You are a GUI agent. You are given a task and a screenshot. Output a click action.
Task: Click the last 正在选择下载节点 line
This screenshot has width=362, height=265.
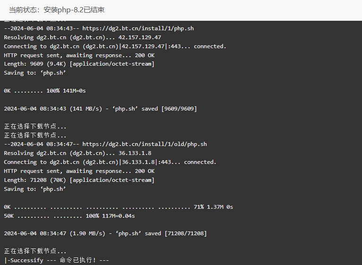pos(35,251)
